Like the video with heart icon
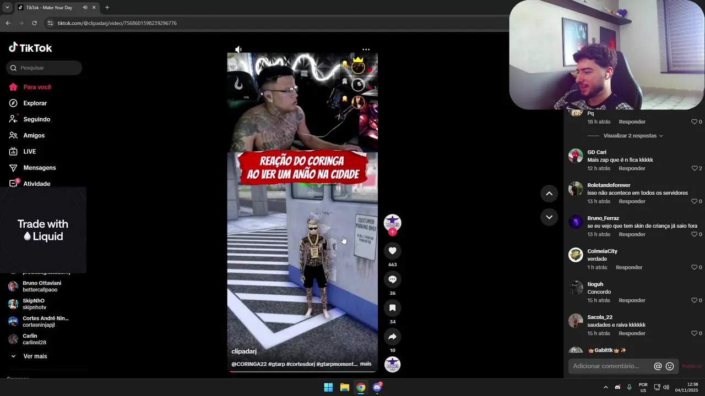Image resolution: width=705 pixels, height=396 pixels. [392, 251]
